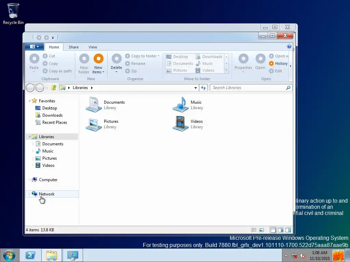Choose Videos in Move to folder gallery
This screenshot has width=350, height=262.
(x=205, y=70)
